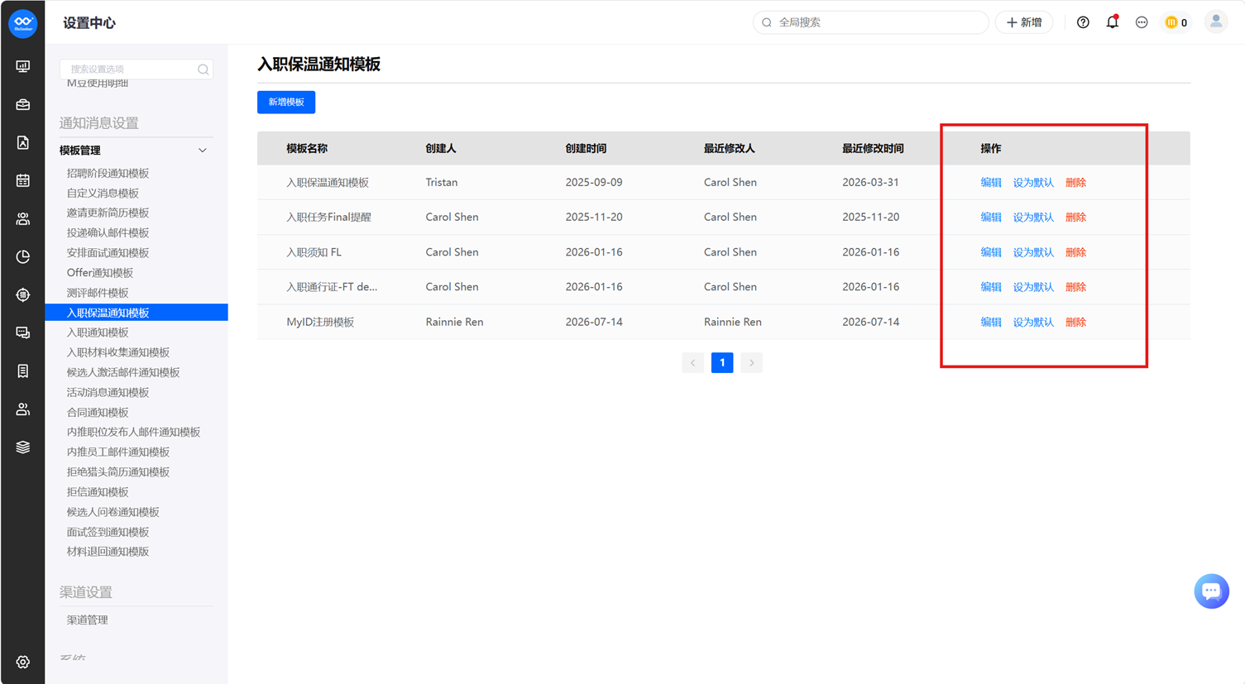Open the notification bell icon

[x=1112, y=22]
